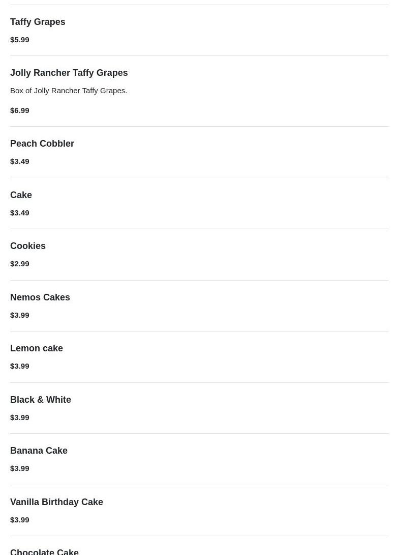Screen dimensions: 399x555
Task: Choose the Peach Cobbler item
Action: click(42, 144)
